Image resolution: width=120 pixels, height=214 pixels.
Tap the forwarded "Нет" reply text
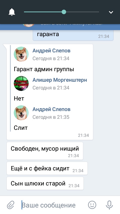click(19, 98)
